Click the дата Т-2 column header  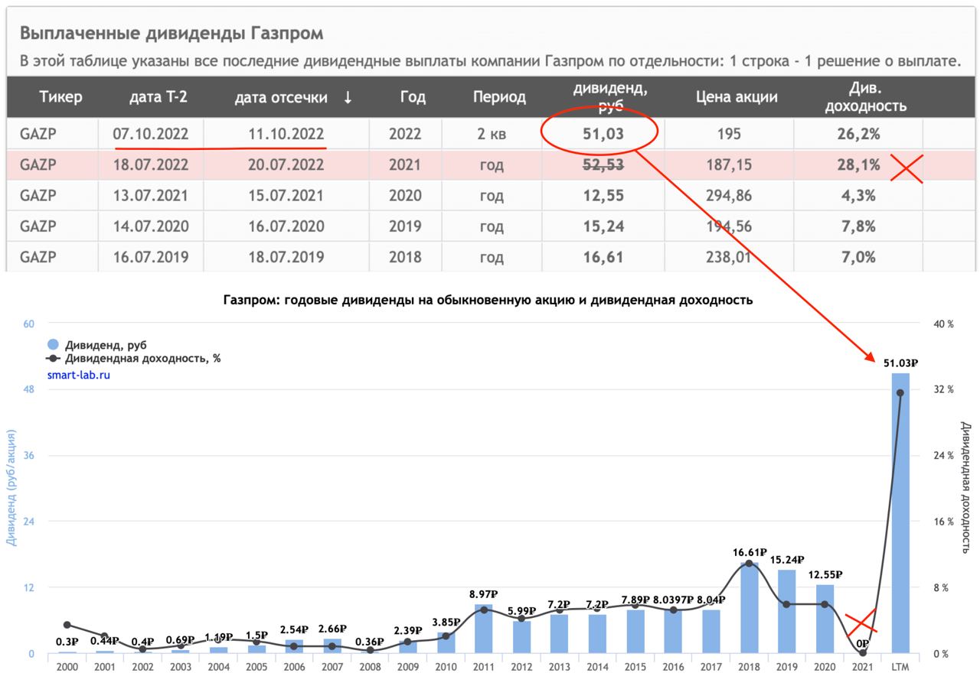coord(158,97)
